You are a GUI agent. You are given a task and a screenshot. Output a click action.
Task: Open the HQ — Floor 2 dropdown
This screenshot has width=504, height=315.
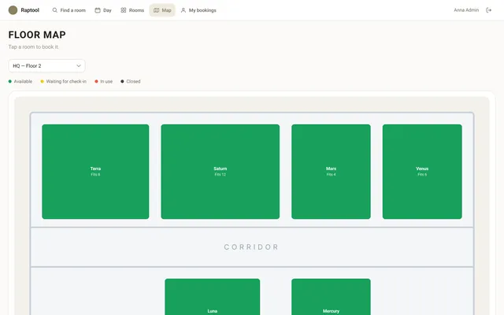[x=47, y=66]
